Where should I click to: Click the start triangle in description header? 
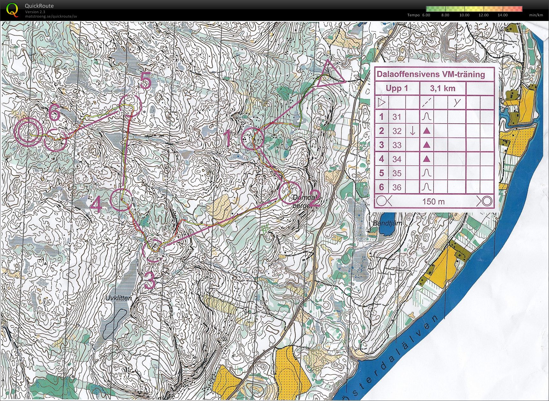point(382,103)
